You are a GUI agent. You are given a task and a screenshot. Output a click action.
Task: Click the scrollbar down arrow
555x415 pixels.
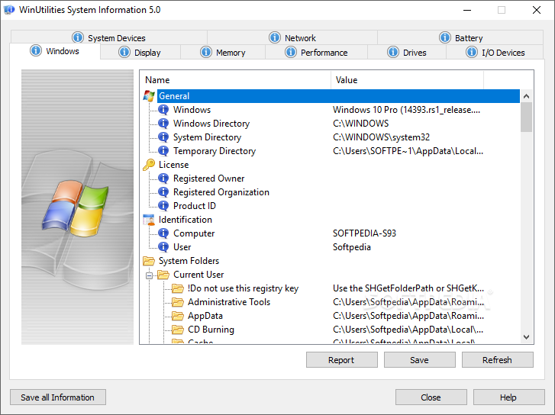pyautogui.click(x=526, y=337)
